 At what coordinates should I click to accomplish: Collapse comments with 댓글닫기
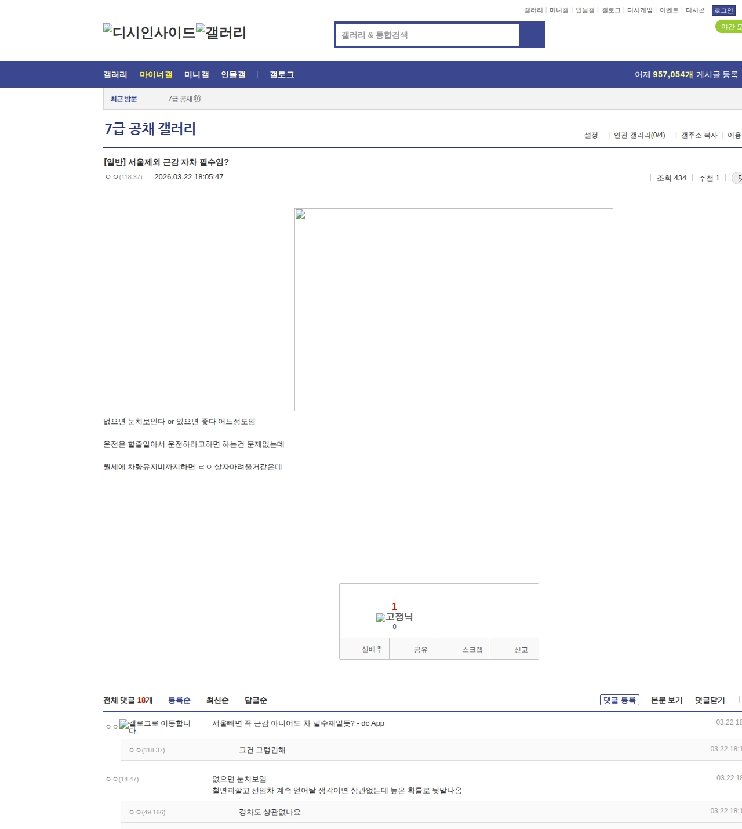710,700
